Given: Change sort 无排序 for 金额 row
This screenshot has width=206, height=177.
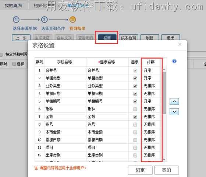Looking at the screenshot, I should (151, 117).
